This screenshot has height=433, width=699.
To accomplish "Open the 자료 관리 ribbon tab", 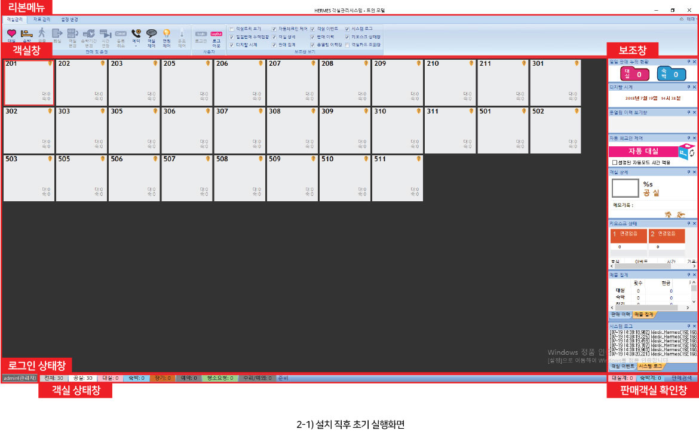I will point(42,20).
